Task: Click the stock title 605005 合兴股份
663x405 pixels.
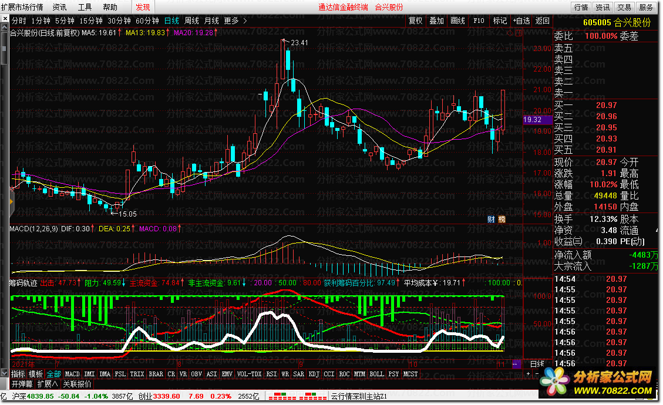Action: [x=617, y=22]
